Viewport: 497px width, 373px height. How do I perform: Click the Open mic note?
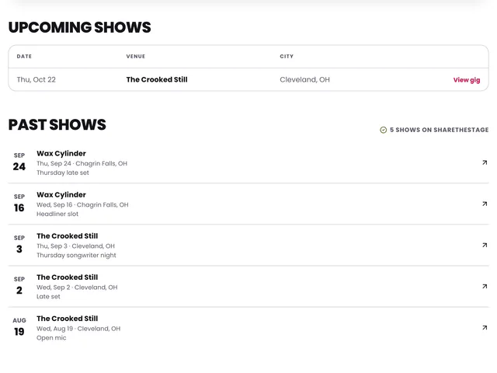click(51, 338)
